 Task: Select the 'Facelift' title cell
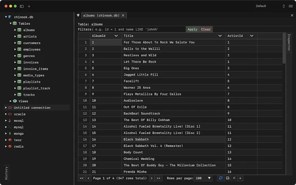click(174, 81)
